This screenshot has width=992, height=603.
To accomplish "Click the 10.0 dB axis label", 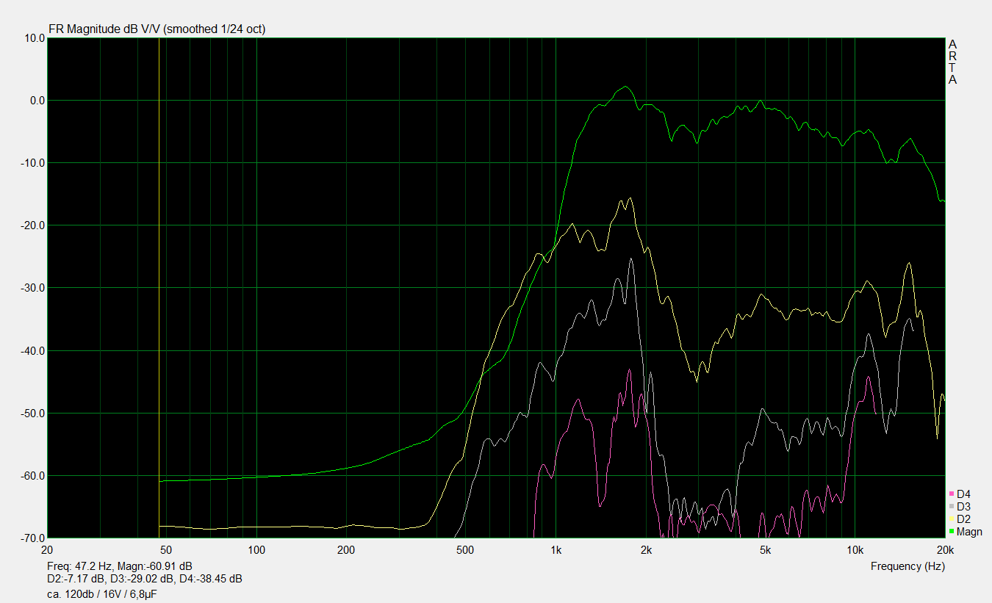I will (x=32, y=38).
